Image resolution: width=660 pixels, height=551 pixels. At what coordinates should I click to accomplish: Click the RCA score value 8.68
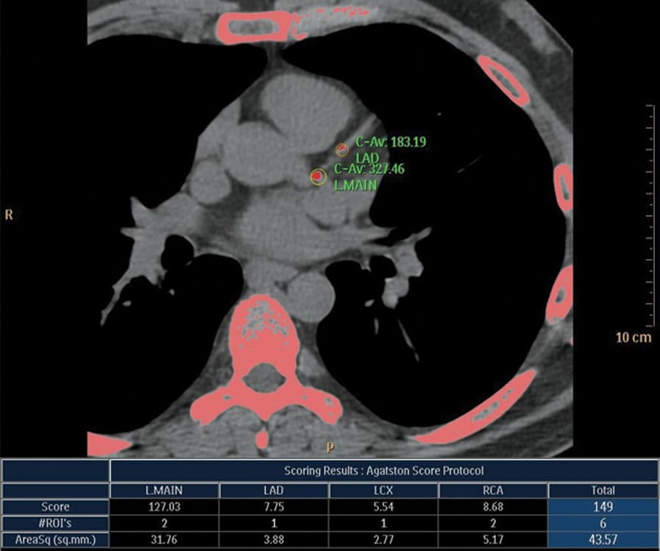click(x=493, y=507)
